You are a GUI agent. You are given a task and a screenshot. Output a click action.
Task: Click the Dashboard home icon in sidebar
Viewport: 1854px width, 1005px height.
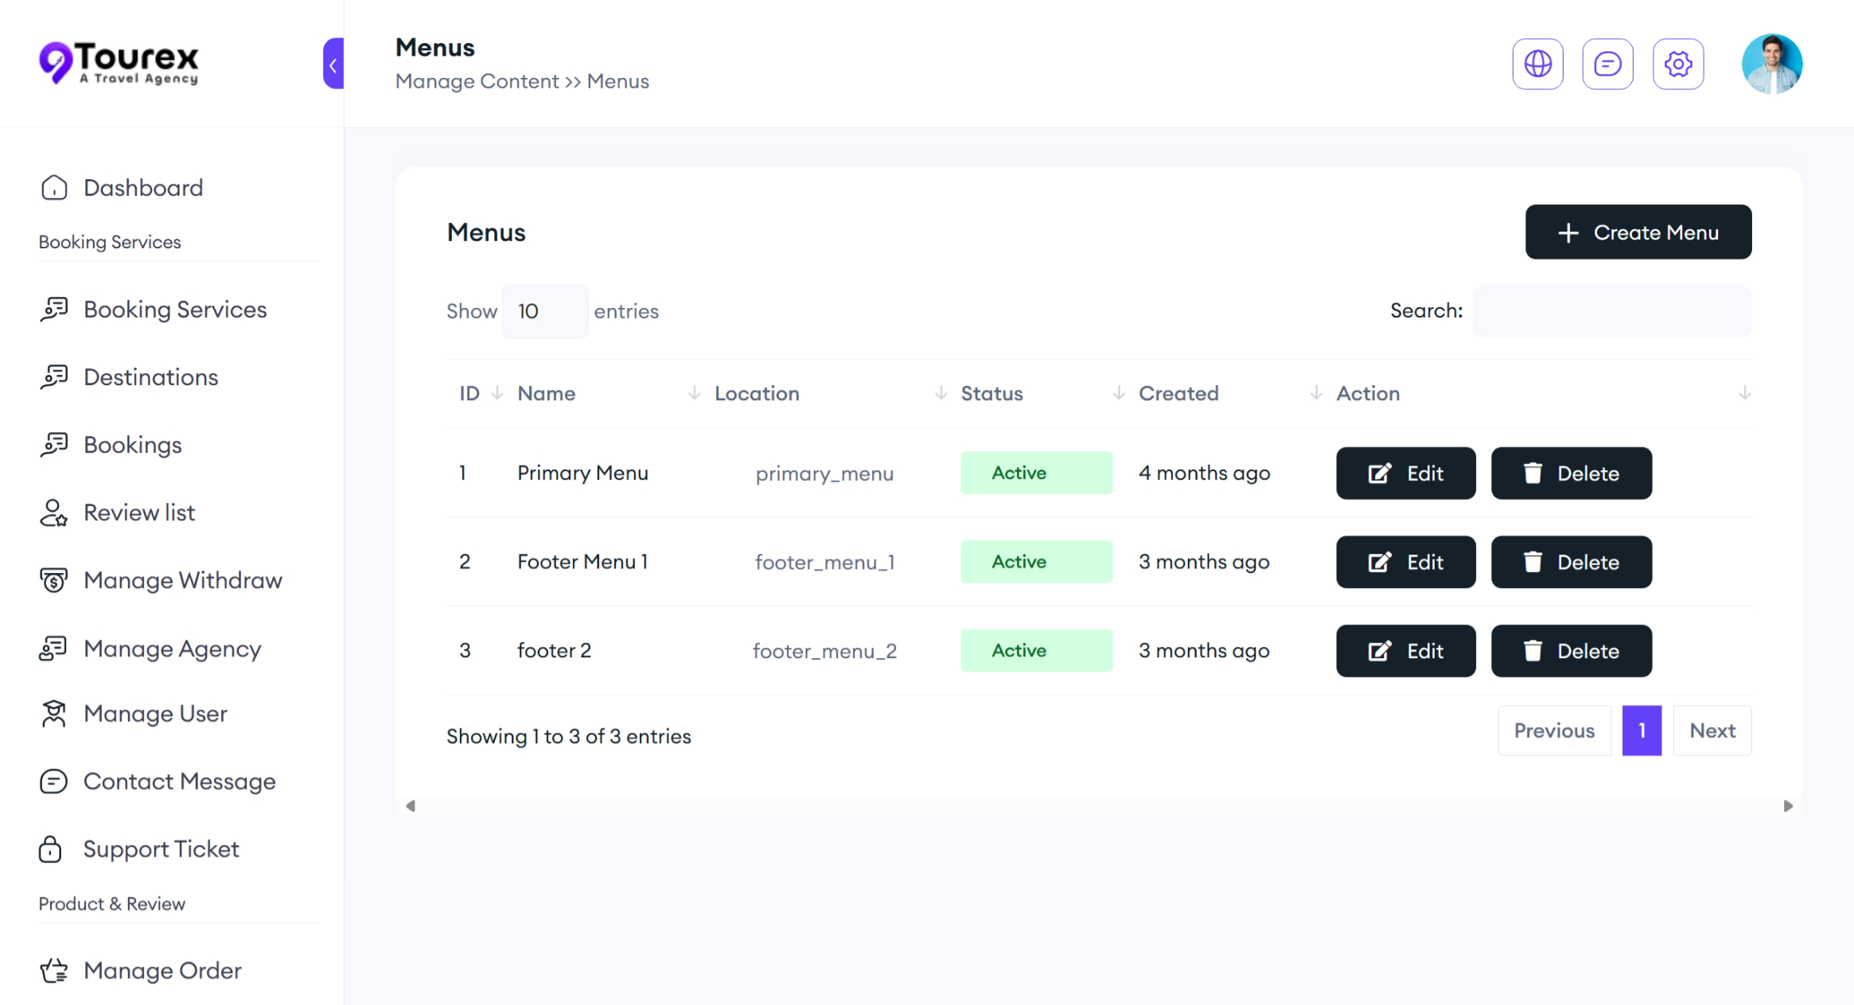[x=54, y=188]
